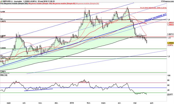Select the Journalier timeframe label
The height and width of the screenshot is (104, 174).
click(x=18, y=1)
